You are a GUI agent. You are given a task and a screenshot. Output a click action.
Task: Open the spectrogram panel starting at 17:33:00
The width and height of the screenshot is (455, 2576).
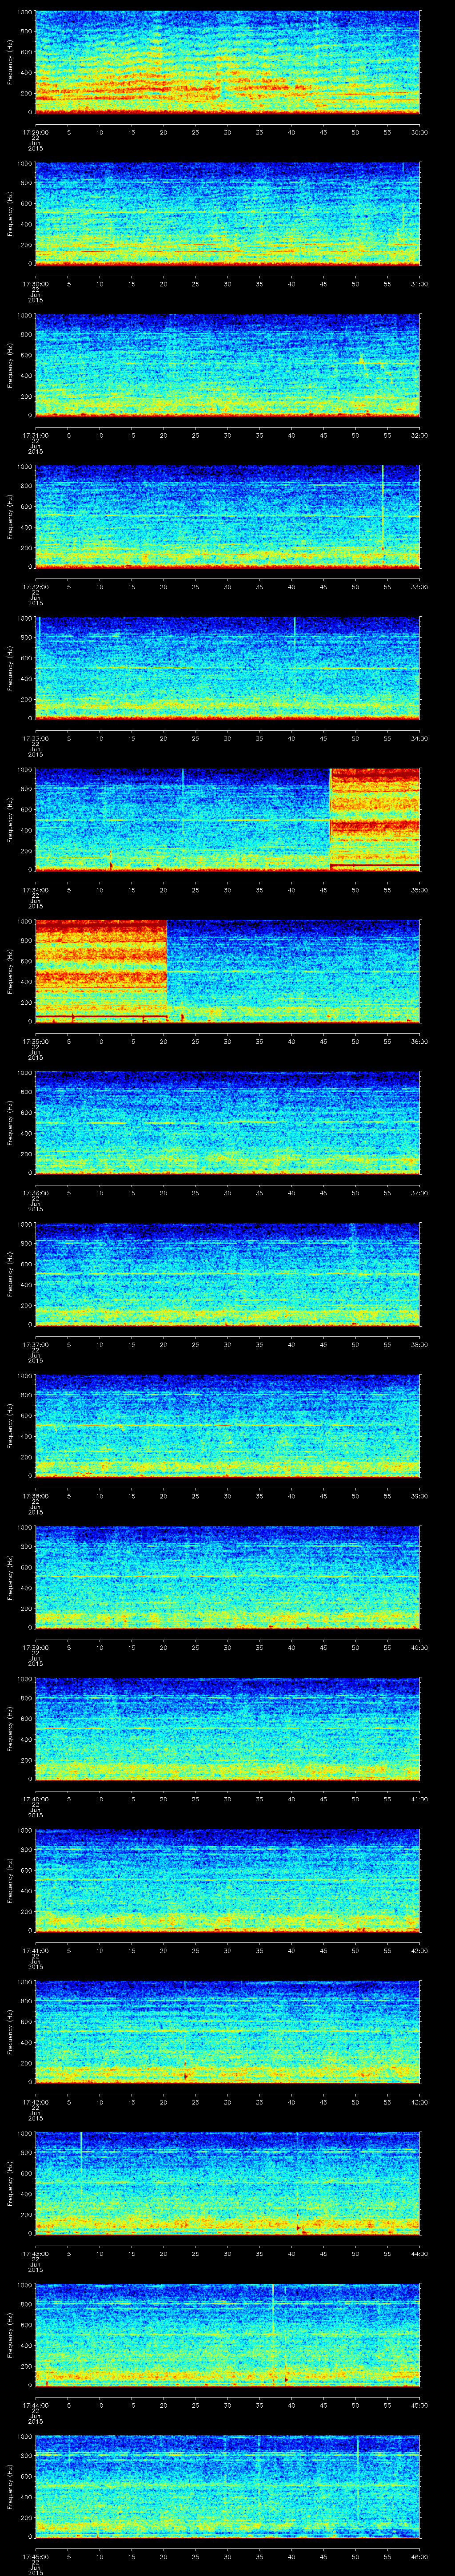click(227, 668)
